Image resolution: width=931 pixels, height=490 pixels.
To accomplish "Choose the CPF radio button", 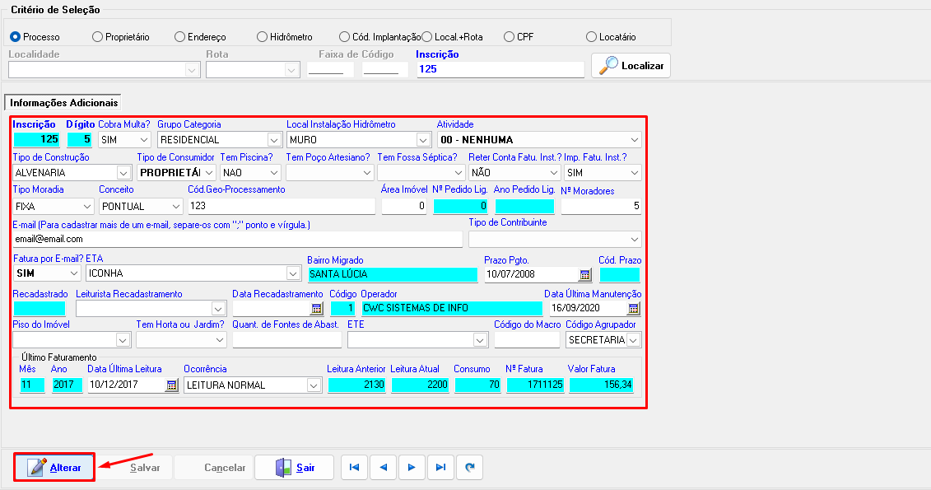I will 509,37.
